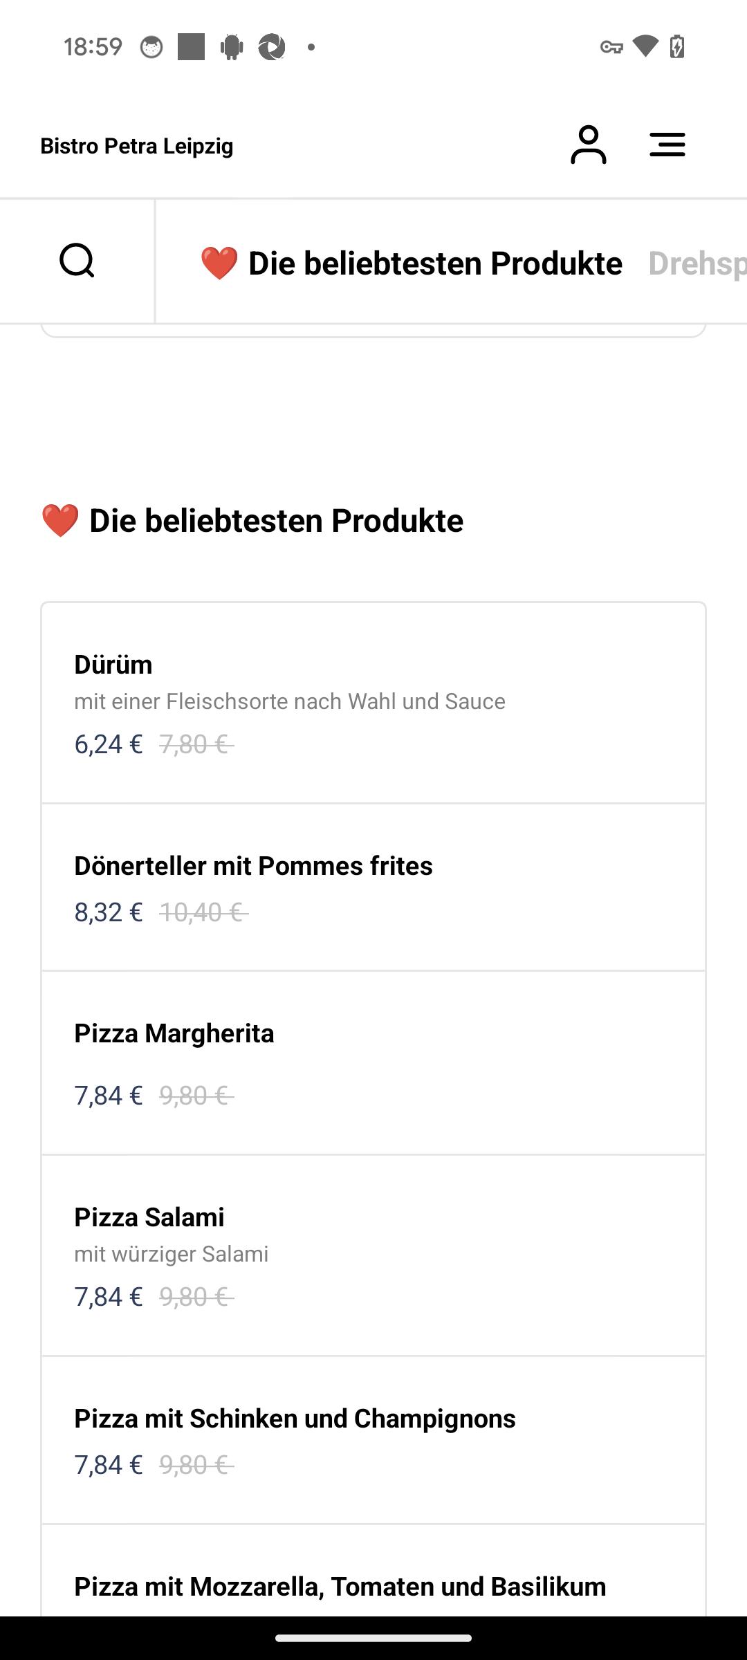
Task: Open the hamburger menu icon
Action: click(x=667, y=145)
